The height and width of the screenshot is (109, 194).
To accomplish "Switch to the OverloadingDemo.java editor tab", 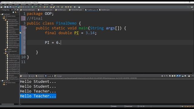I will coord(45,10).
